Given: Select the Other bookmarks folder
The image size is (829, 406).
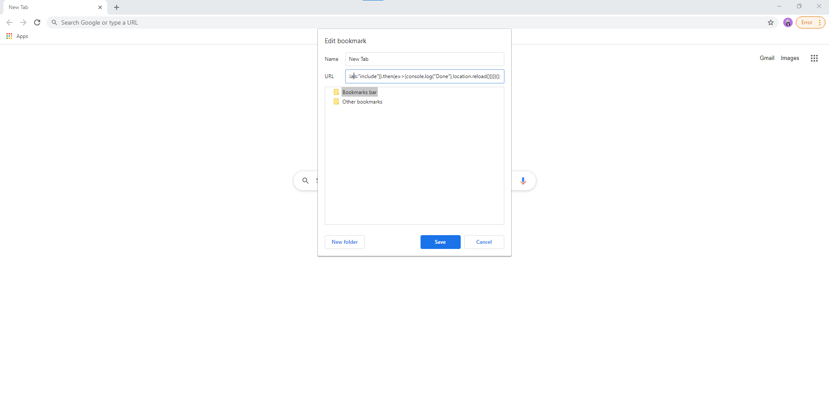Looking at the screenshot, I should 362,102.
